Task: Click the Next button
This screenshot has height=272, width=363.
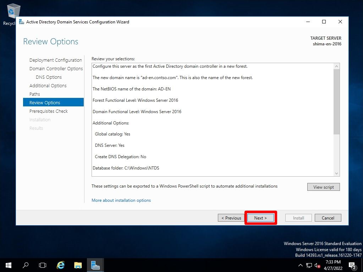Action: pyautogui.click(x=260, y=218)
